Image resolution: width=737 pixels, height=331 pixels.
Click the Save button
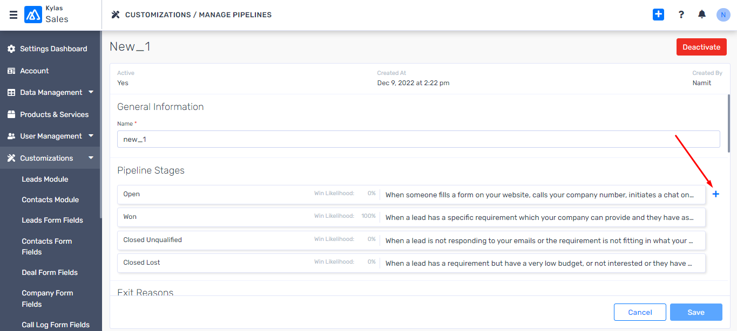point(695,312)
